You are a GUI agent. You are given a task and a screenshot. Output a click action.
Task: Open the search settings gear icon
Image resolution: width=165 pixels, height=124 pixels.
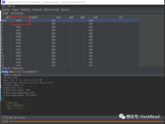point(7,117)
